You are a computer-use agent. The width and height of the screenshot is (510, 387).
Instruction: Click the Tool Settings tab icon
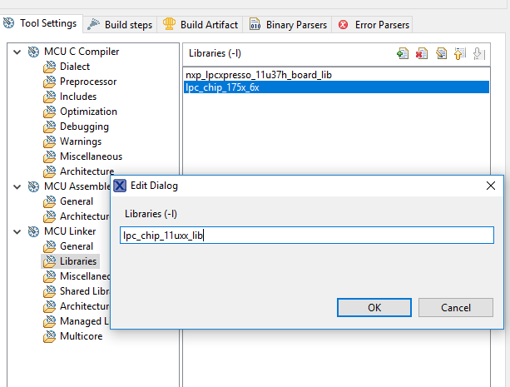9,23
